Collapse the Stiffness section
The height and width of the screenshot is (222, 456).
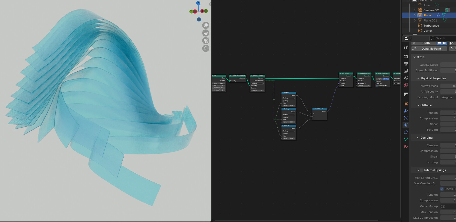[418, 105]
